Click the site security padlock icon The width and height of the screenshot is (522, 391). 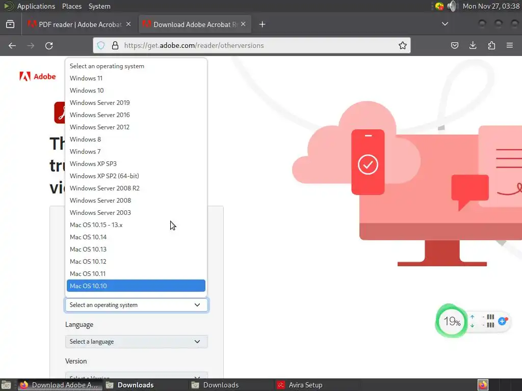tap(115, 45)
